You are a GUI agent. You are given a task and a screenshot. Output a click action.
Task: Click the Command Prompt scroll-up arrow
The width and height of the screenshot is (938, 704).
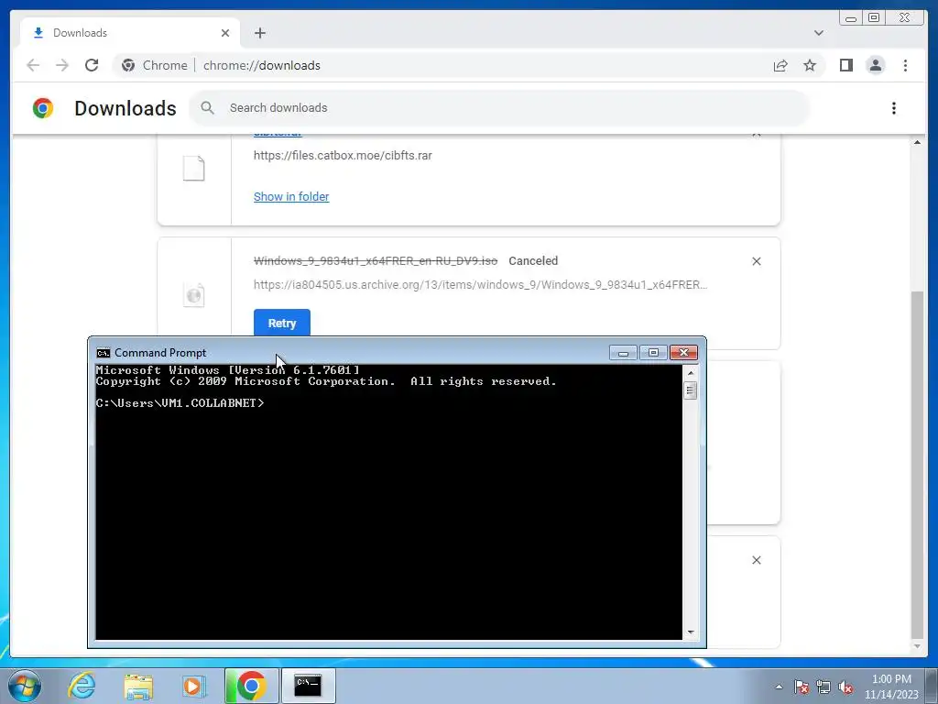pyautogui.click(x=691, y=372)
